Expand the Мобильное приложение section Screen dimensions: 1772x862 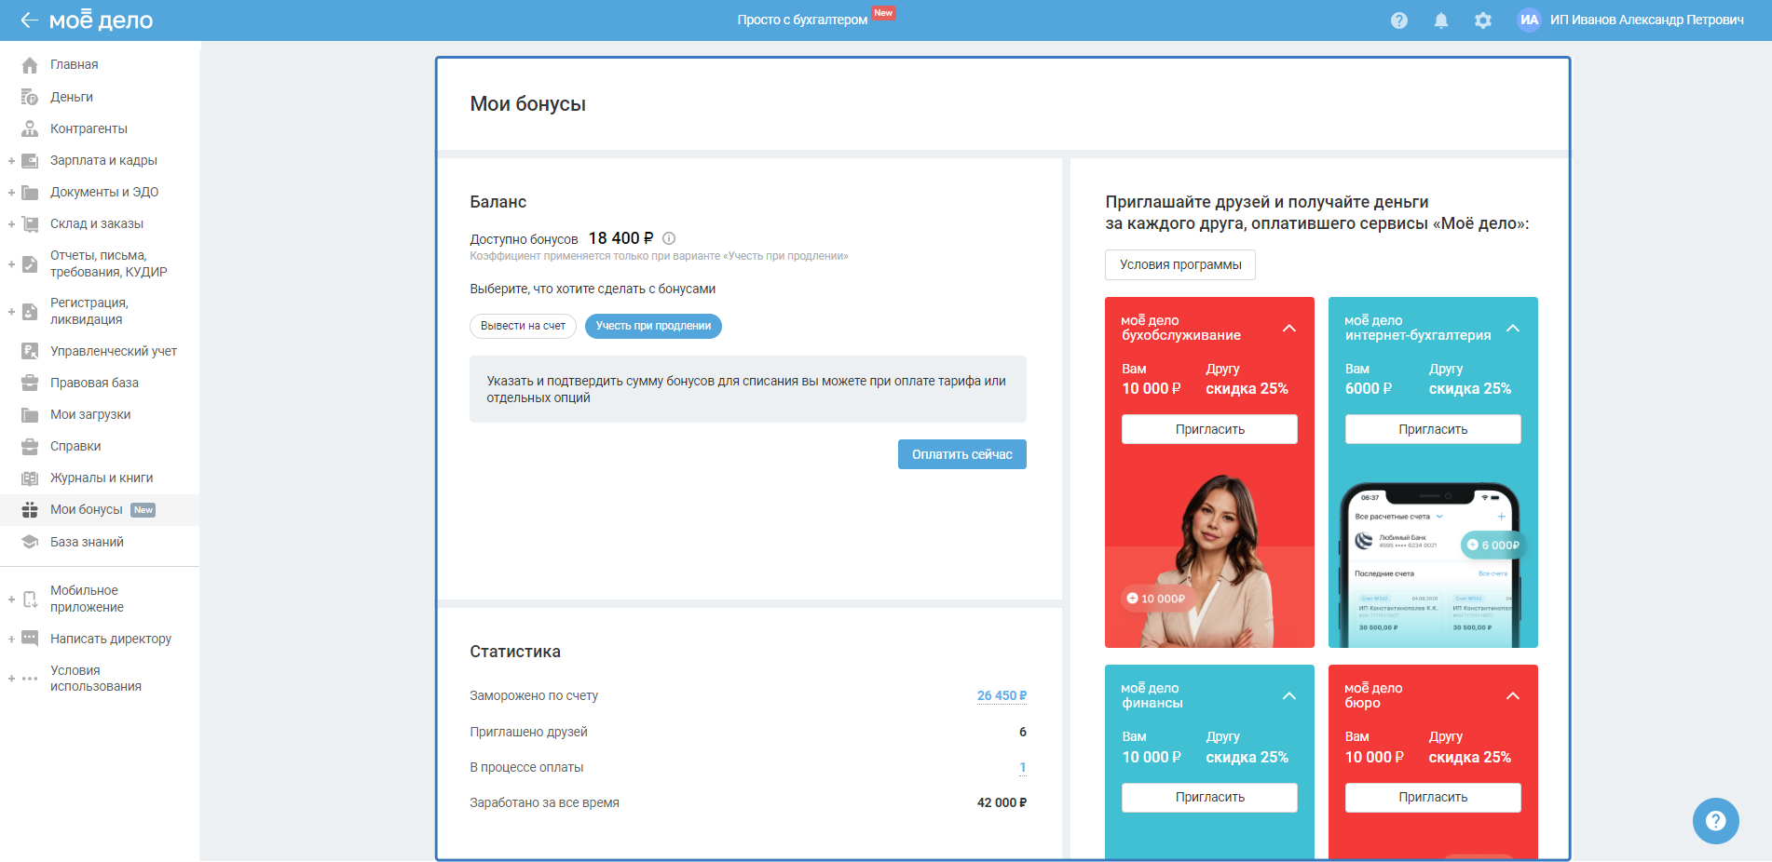11,599
